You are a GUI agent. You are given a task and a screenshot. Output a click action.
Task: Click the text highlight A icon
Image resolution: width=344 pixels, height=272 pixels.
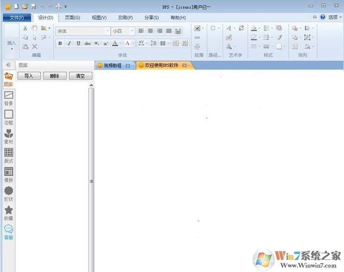coord(128,43)
